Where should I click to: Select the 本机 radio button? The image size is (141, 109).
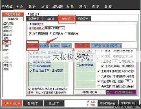[88, 105]
